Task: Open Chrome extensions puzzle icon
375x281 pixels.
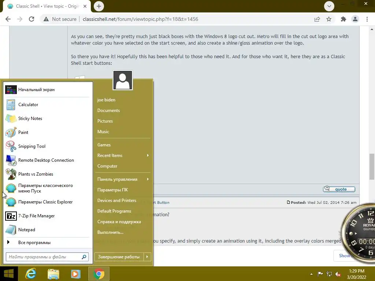Action: tap(344, 19)
